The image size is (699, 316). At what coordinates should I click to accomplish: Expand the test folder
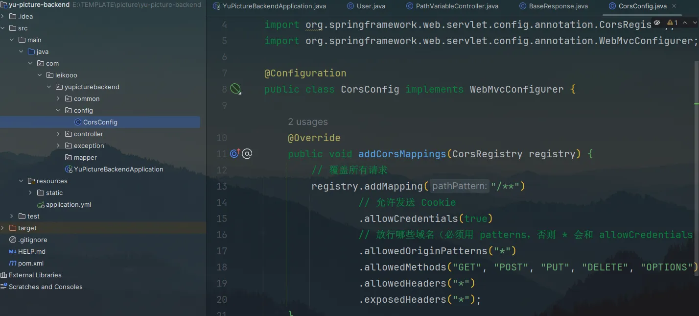tap(12, 216)
